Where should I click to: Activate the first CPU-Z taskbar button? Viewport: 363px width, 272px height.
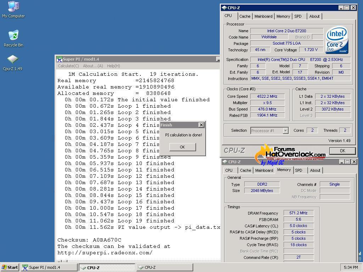click(107, 267)
